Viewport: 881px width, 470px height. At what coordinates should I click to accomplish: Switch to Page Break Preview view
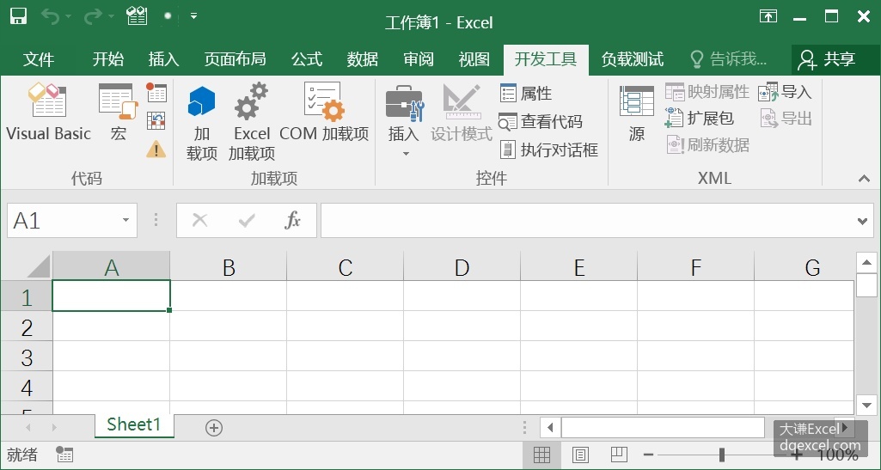619,455
